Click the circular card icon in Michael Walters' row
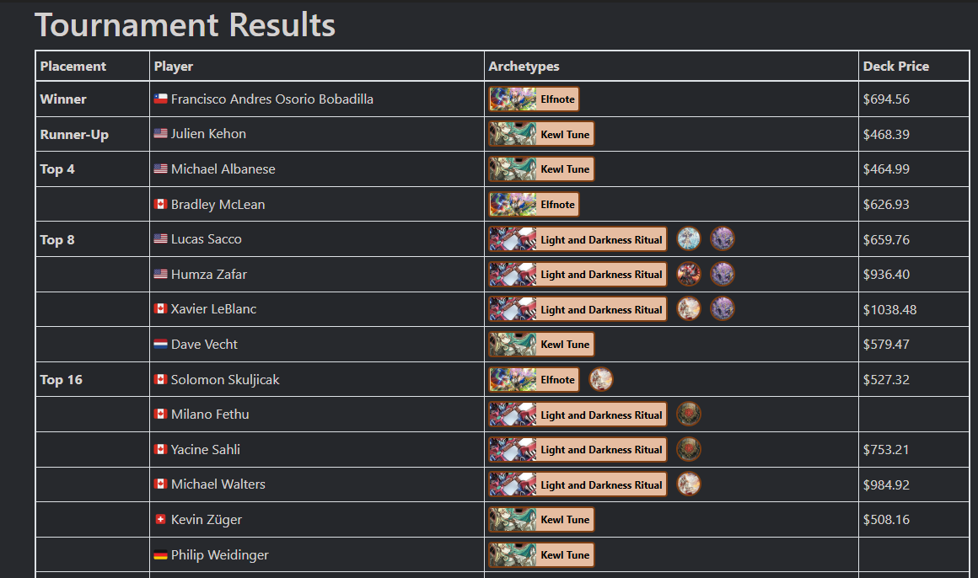Image resolution: width=978 pixels, height=578 pixels. (x=689, y=484)
